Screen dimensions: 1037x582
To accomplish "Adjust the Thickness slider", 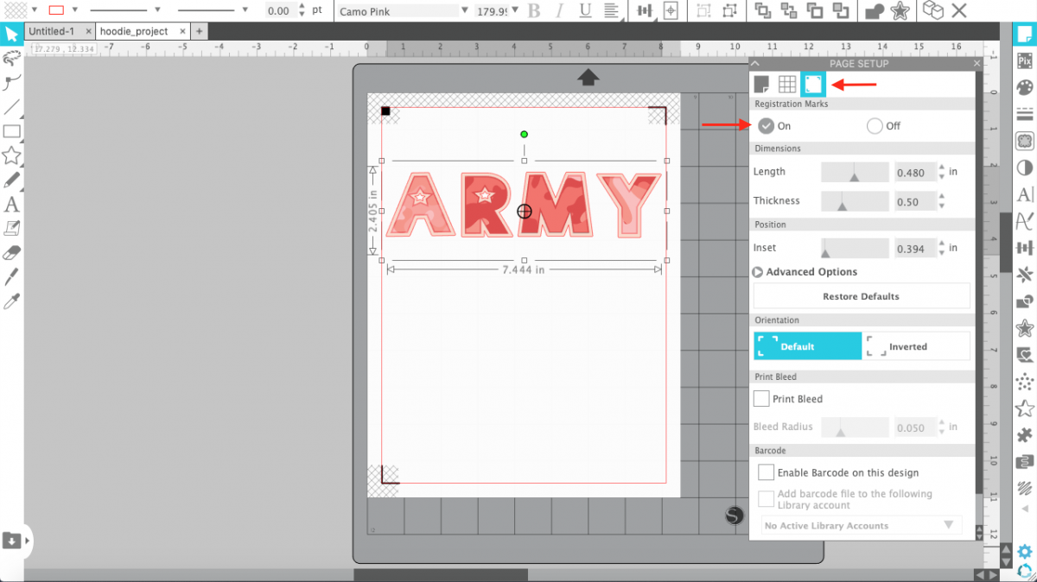I will [855, 201].
